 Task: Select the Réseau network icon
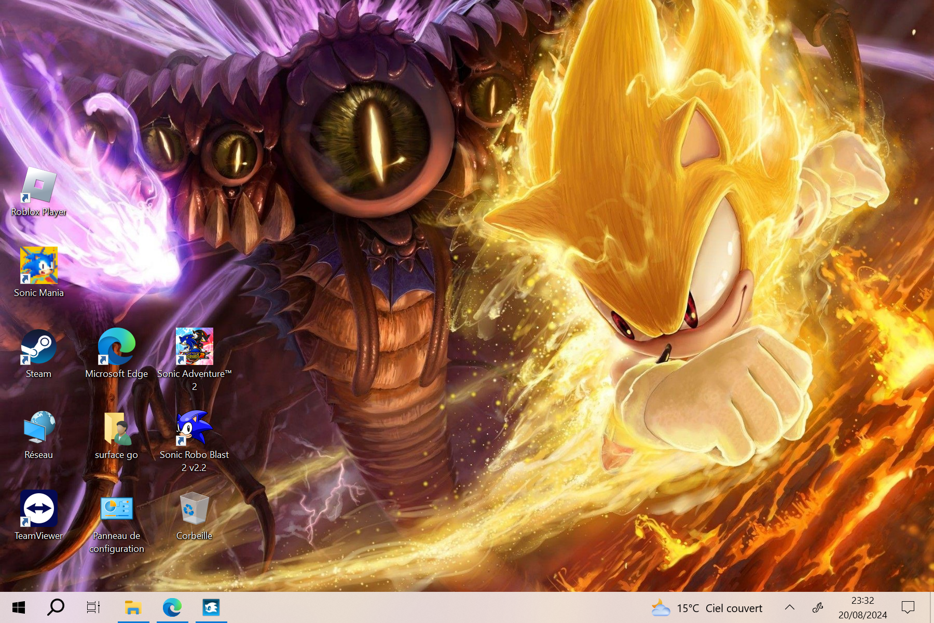click(39, 435)
